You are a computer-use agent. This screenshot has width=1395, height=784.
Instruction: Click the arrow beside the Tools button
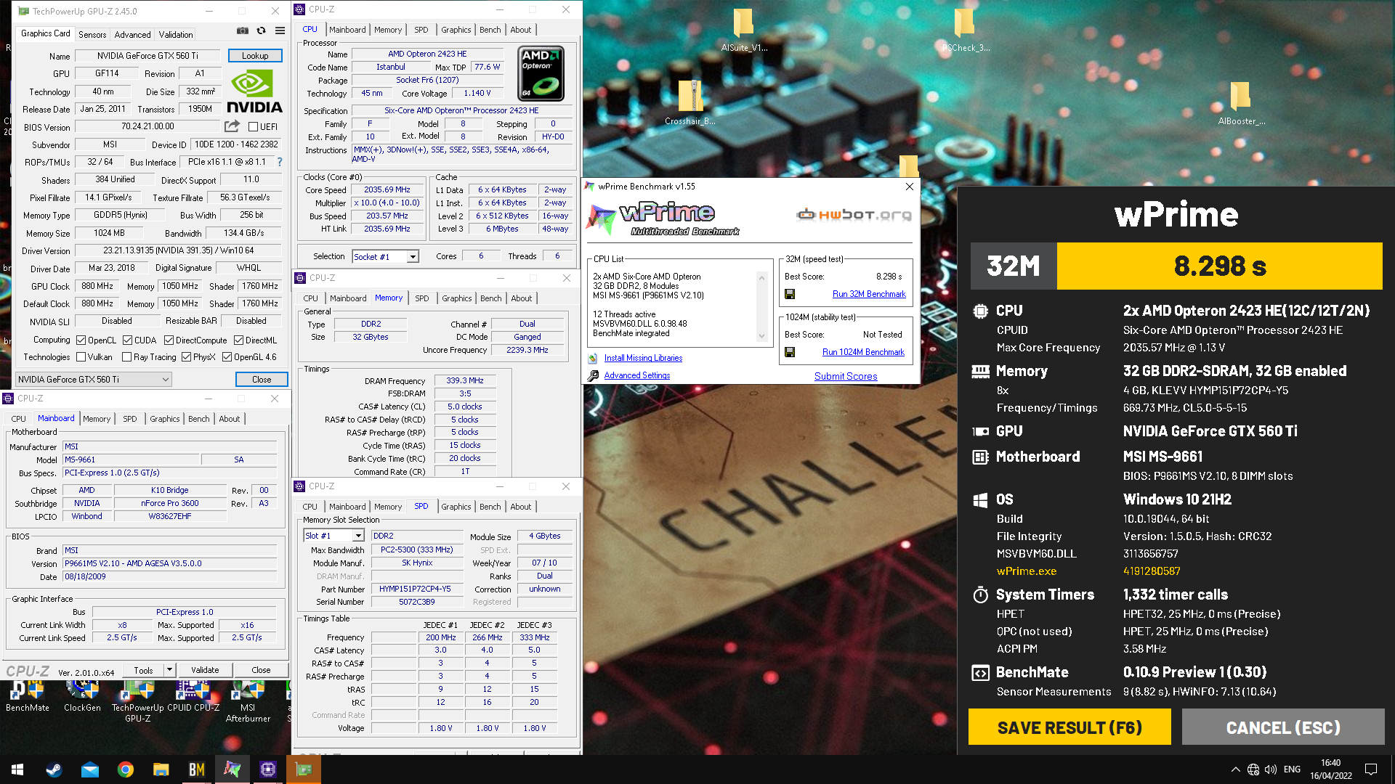(x=169, y=670)
